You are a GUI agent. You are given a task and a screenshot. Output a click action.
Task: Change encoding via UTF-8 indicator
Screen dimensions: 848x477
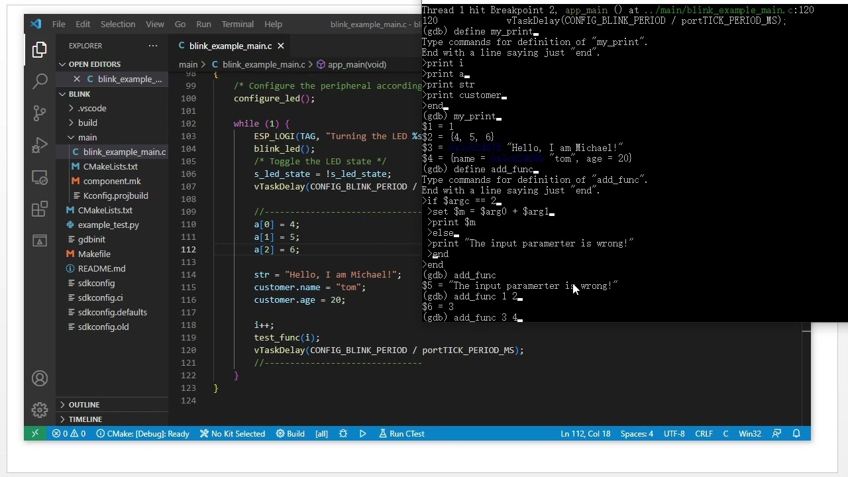tap(674, 433)
